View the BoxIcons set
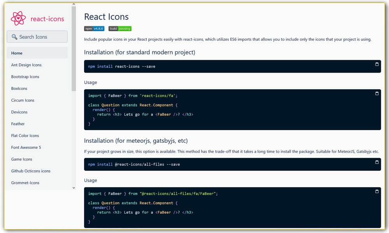Screen dimensions: 389x233 [x=19, y=88]
